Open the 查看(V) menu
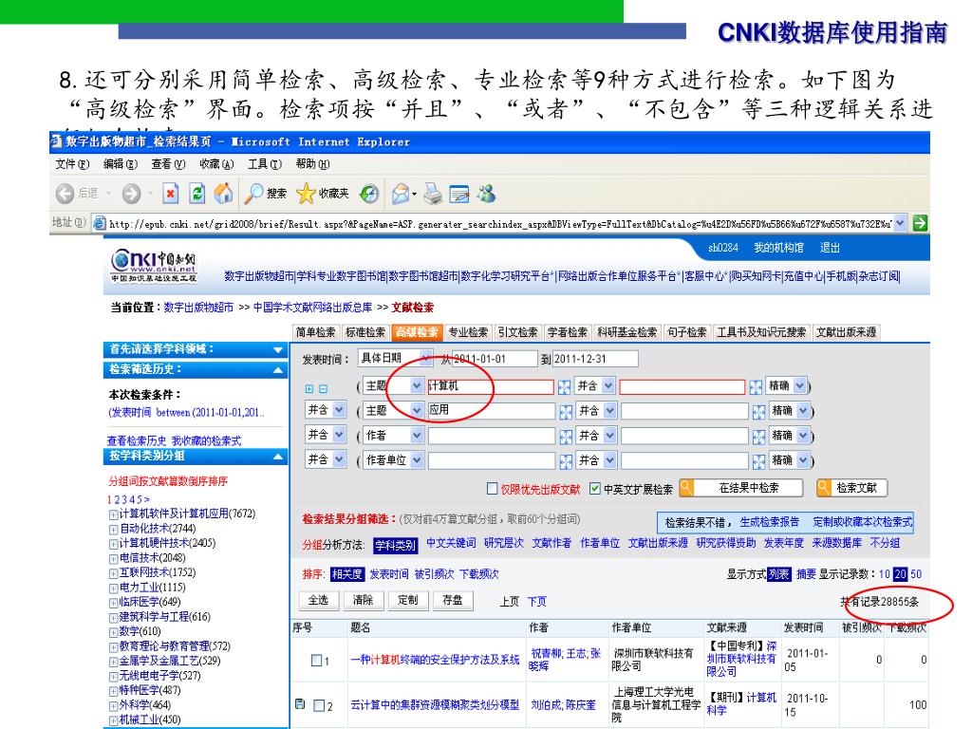This screenshot has height=729, width=972. [168, 163]
